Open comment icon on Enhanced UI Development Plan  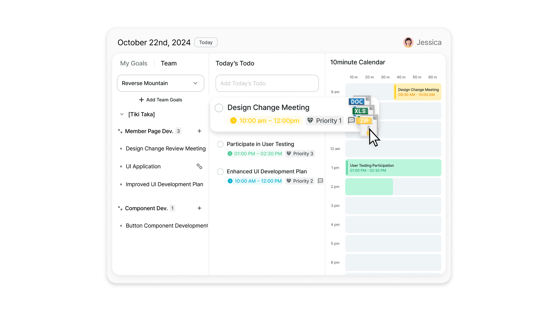(320, 181)
